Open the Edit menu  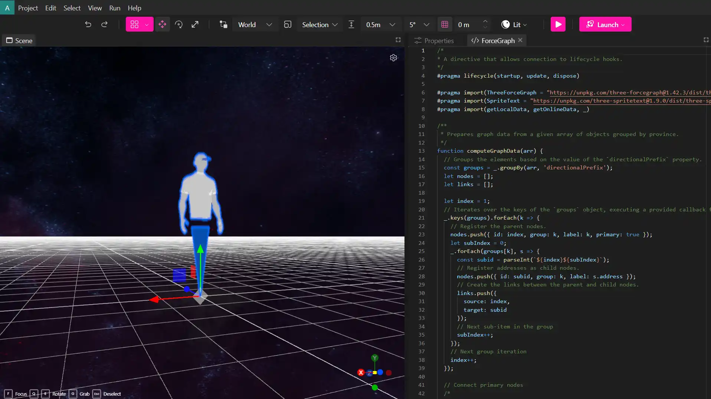click(x=50, y=8)
